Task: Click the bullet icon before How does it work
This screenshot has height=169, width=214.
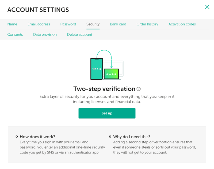Action: click(17, 137)
